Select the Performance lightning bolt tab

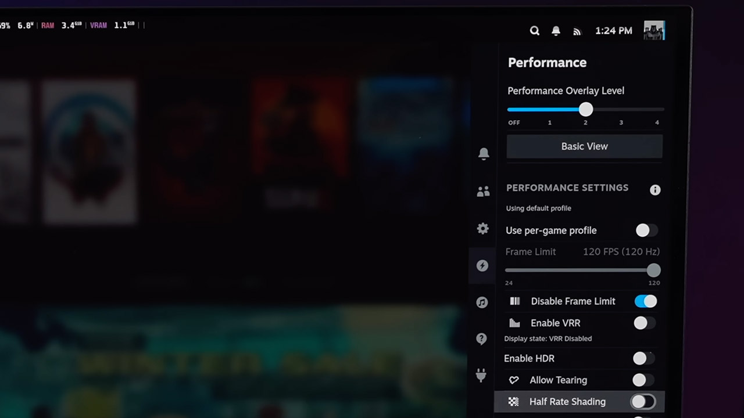pyautogui.click(x=482, y=266)
